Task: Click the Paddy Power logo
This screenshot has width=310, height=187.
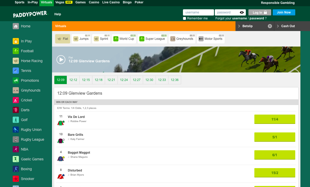Action: 31,14
